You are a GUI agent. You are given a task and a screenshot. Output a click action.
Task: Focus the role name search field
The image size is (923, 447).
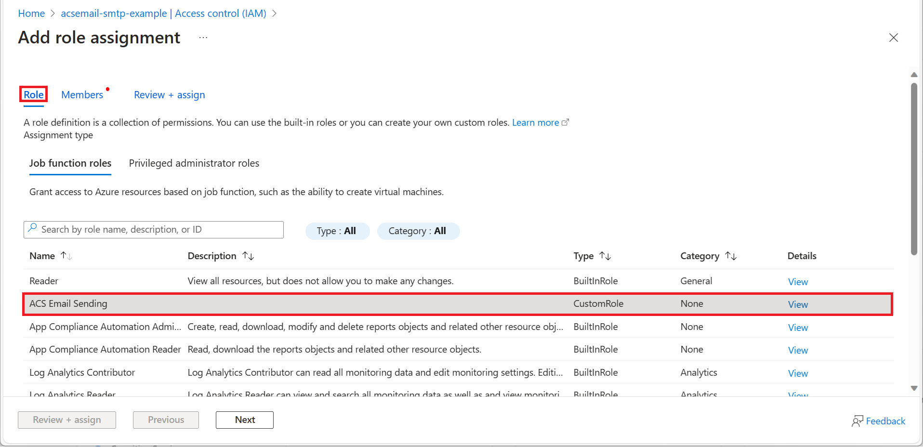159,230
